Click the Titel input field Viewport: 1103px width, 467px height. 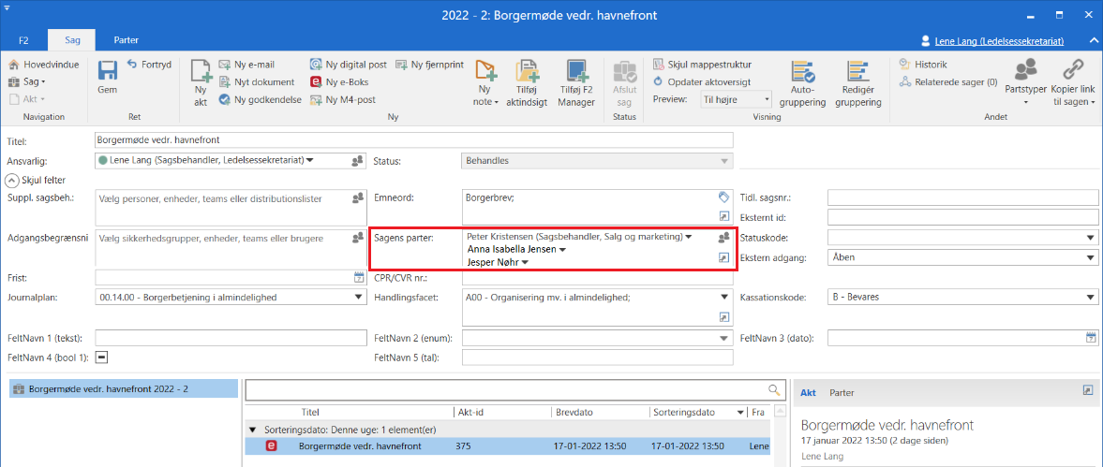[412, 140]
